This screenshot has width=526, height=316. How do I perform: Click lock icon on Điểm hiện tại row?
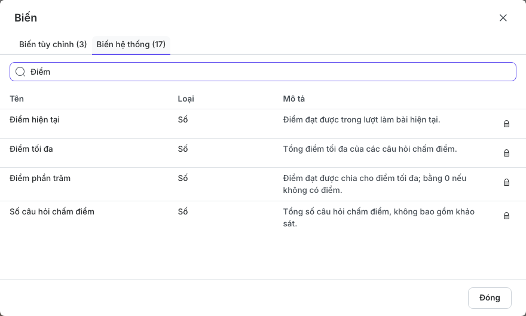click(506, 124)
